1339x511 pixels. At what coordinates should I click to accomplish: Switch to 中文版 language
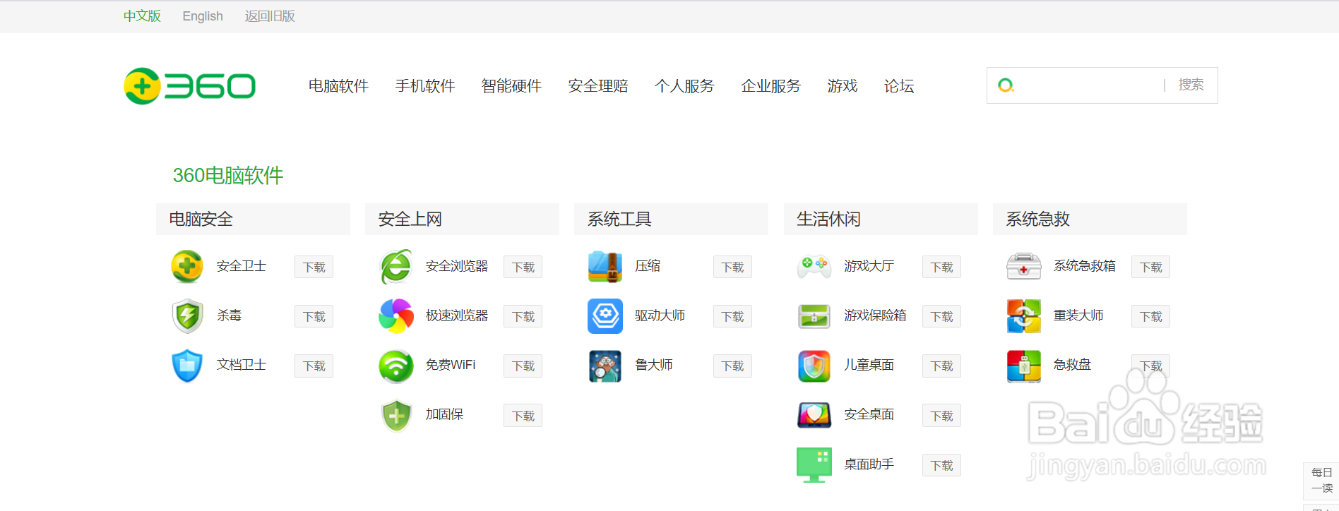tap(142, 16)
